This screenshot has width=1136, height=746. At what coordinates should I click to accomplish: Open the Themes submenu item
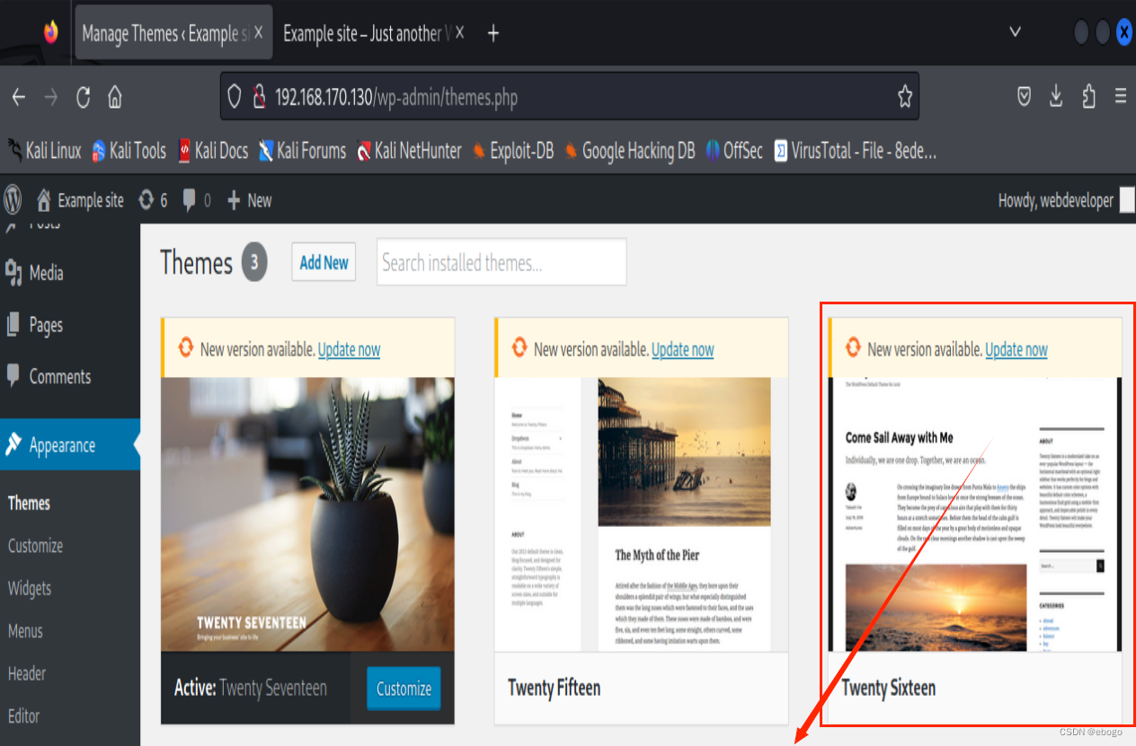pos(29,503)
